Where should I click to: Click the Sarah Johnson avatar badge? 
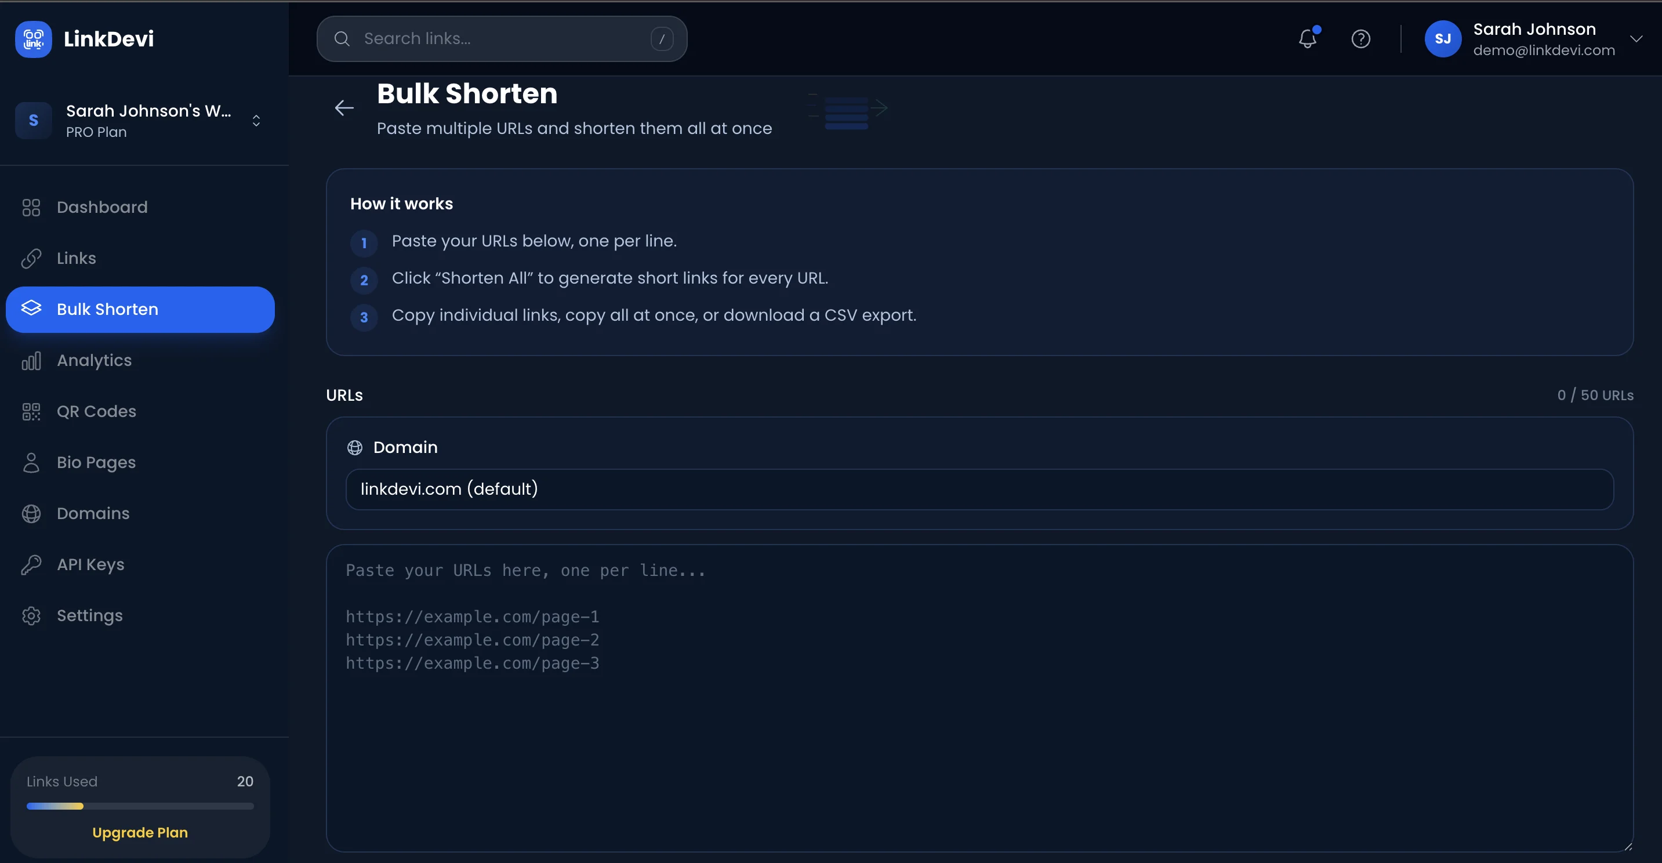pos(1444,39)
